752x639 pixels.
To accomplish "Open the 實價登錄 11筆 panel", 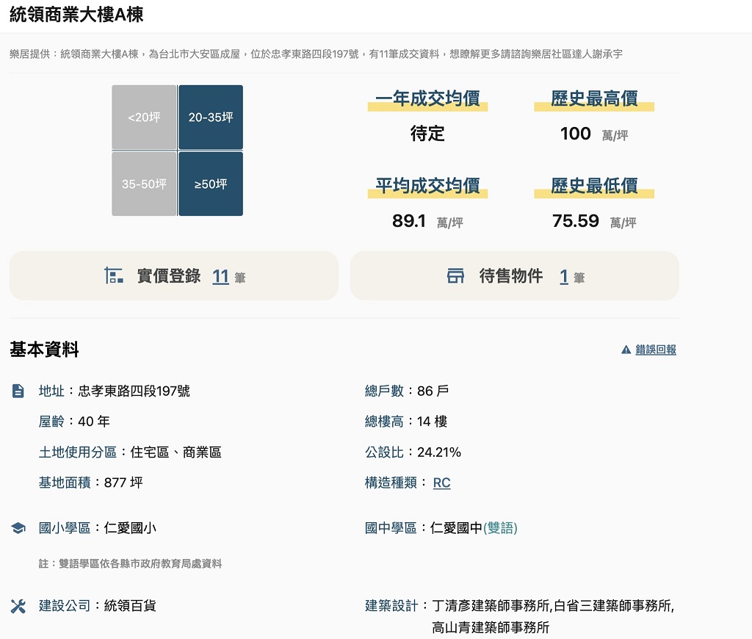I will click(173, 276).
